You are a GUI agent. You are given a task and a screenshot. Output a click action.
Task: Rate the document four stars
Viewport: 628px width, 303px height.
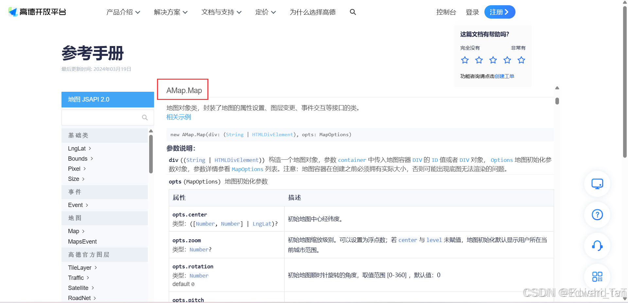pos(507,60)
